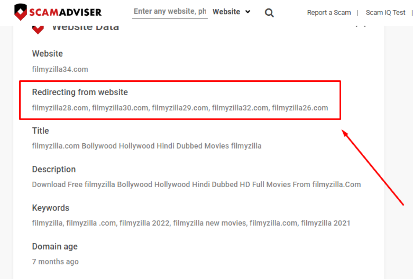The image size is (413, 279).
Task: Click the 'Title' label
Action: click(41, 131)
